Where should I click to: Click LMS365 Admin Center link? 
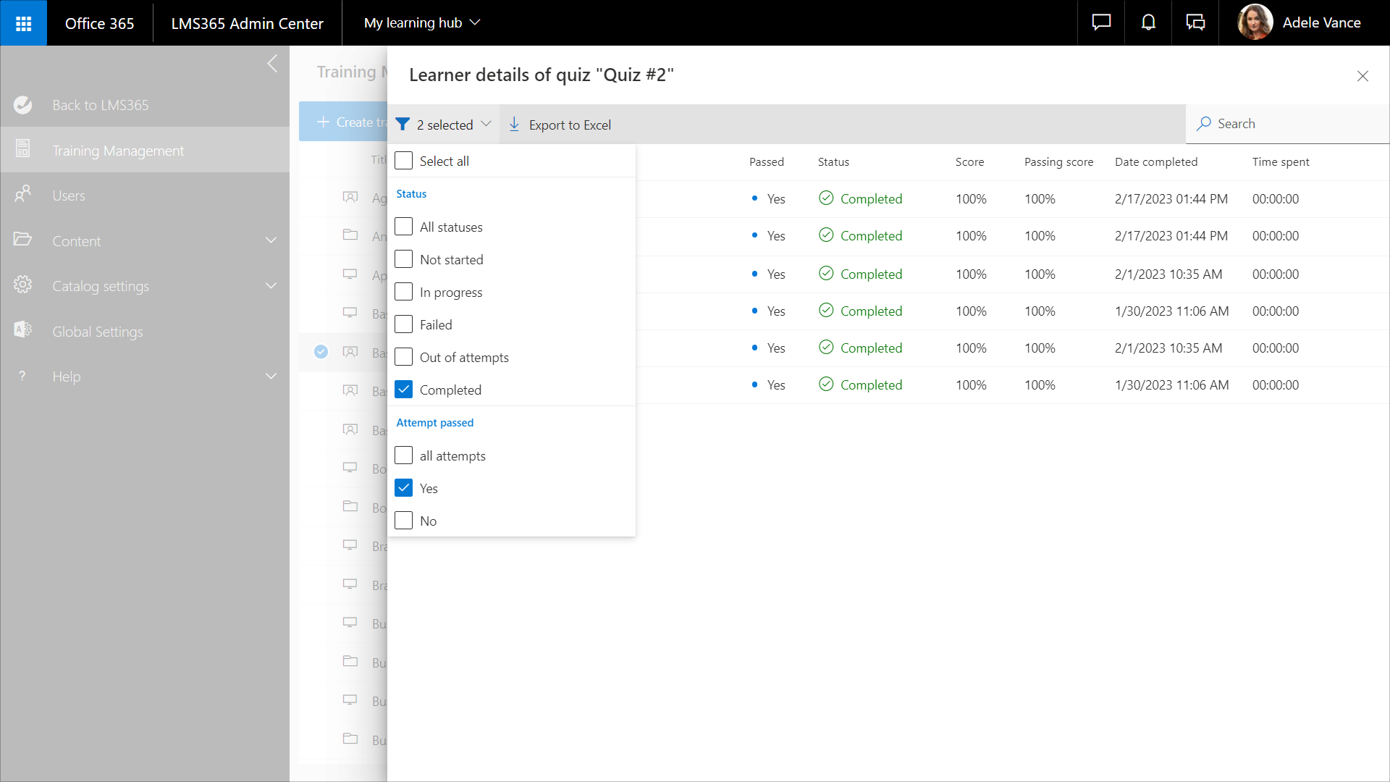[247, 23]
